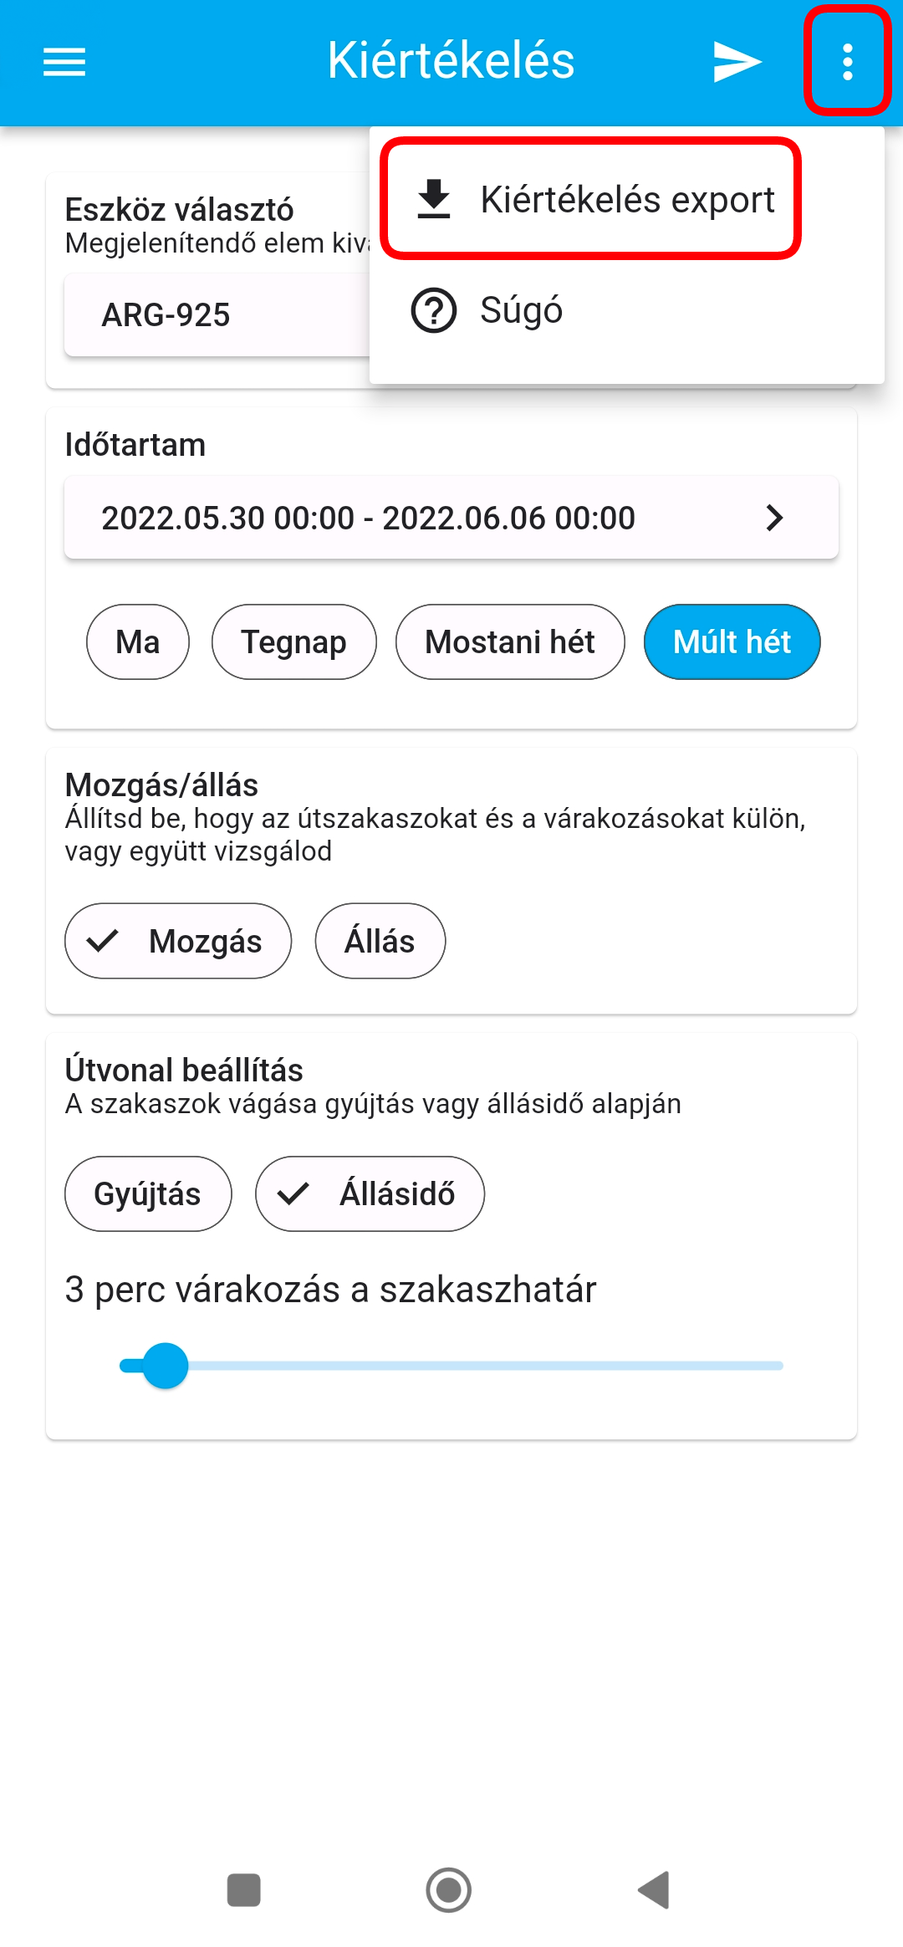Select Kiértékelés export menu item
903x1947 pixels.
[x=591, y=199]
